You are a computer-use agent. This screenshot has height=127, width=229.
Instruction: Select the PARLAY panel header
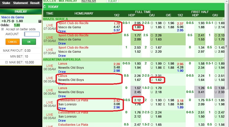[x=21, y=11]
